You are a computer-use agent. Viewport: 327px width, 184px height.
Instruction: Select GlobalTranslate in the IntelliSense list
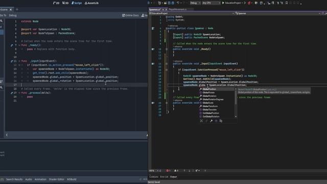[217, 109]
